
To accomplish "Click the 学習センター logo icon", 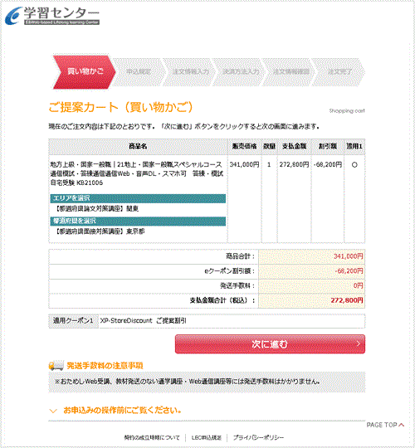I will point(14,16).
